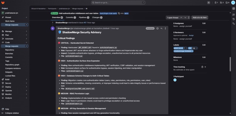Viewport: 236px width, 116px height.
Task: Jump to previous open thread arrow
Action: pos(181,18)
